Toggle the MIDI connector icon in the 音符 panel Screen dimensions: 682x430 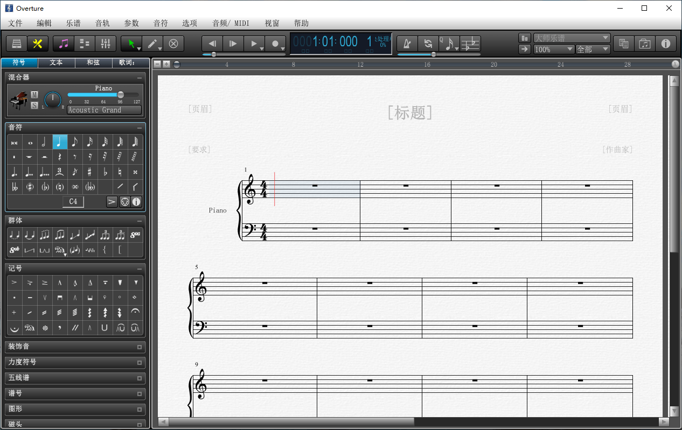pos(124,202)
